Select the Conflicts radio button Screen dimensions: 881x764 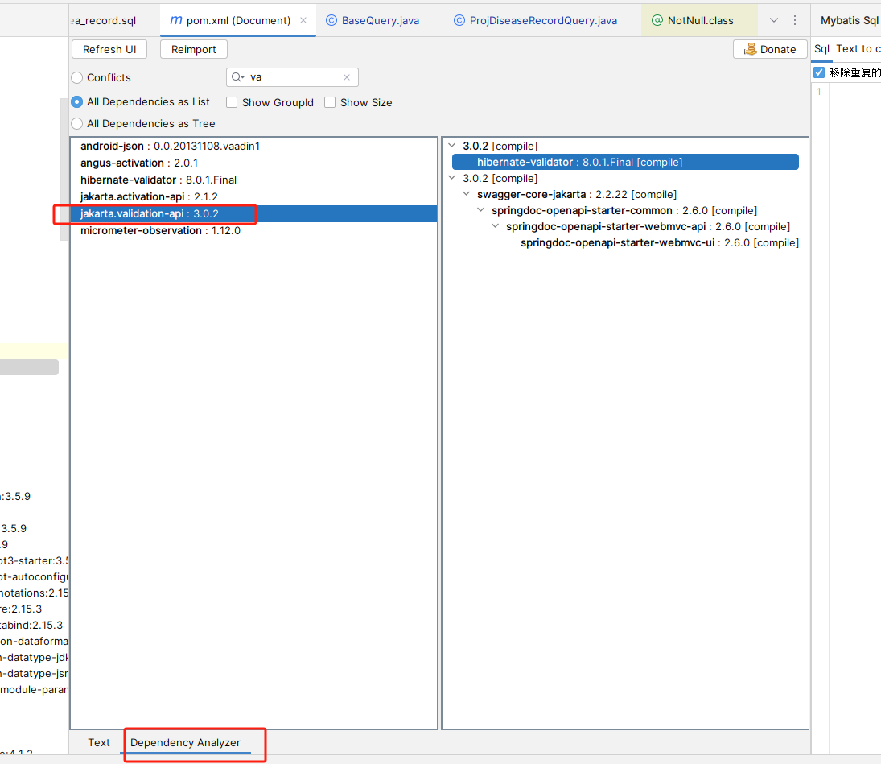(77, 78)
